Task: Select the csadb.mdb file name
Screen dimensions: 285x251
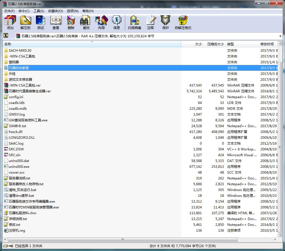Action: coord(18,109)
